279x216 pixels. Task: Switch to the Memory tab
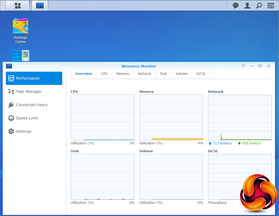tap(123, 74)
